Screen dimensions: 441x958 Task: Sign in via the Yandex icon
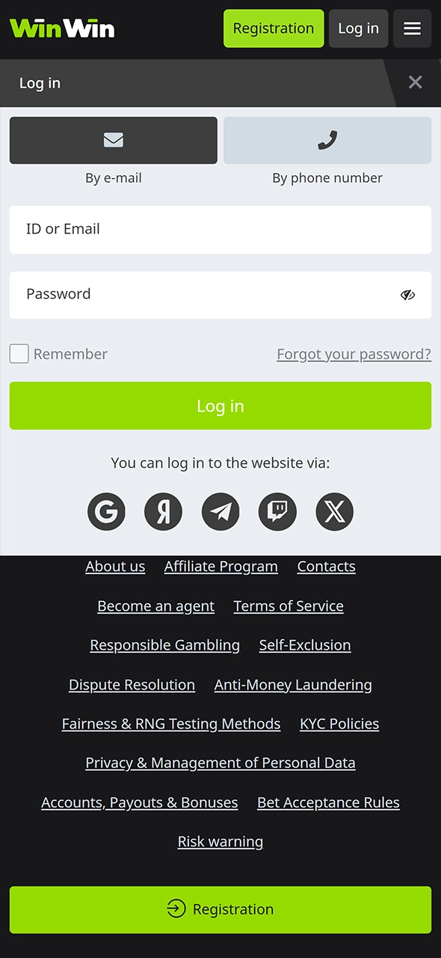(x=163, y=511)
